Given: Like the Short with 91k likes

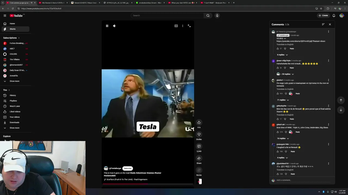Looking at the screenshot, I should [x=199, y=122].
